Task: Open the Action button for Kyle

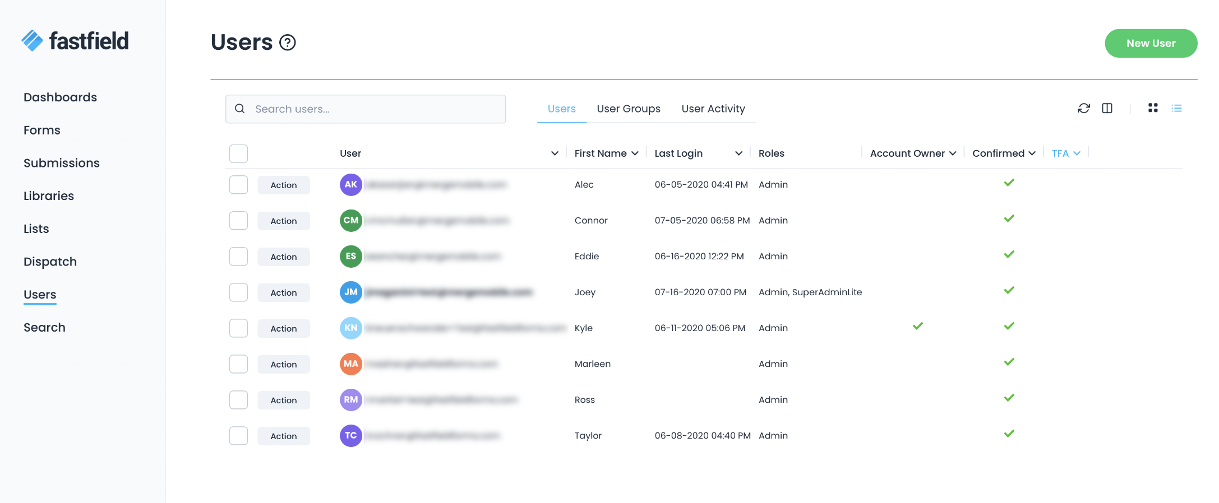Action: click(284, 328)
